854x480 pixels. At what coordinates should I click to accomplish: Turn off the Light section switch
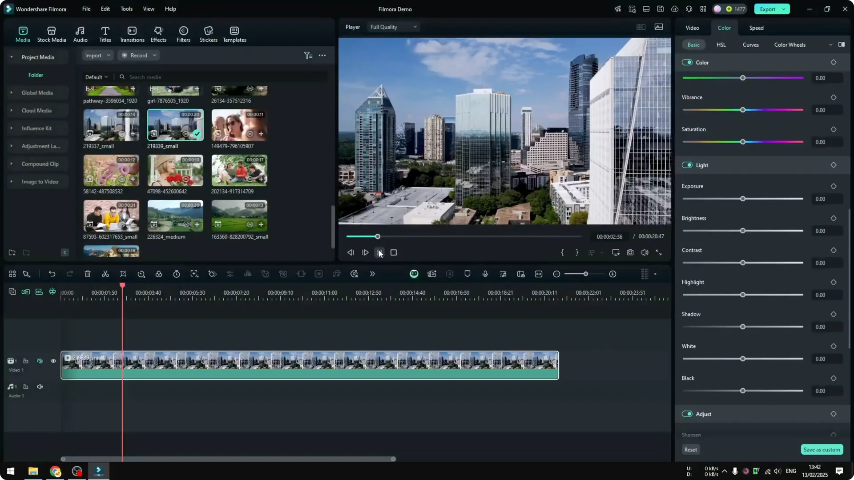(687, 165)
